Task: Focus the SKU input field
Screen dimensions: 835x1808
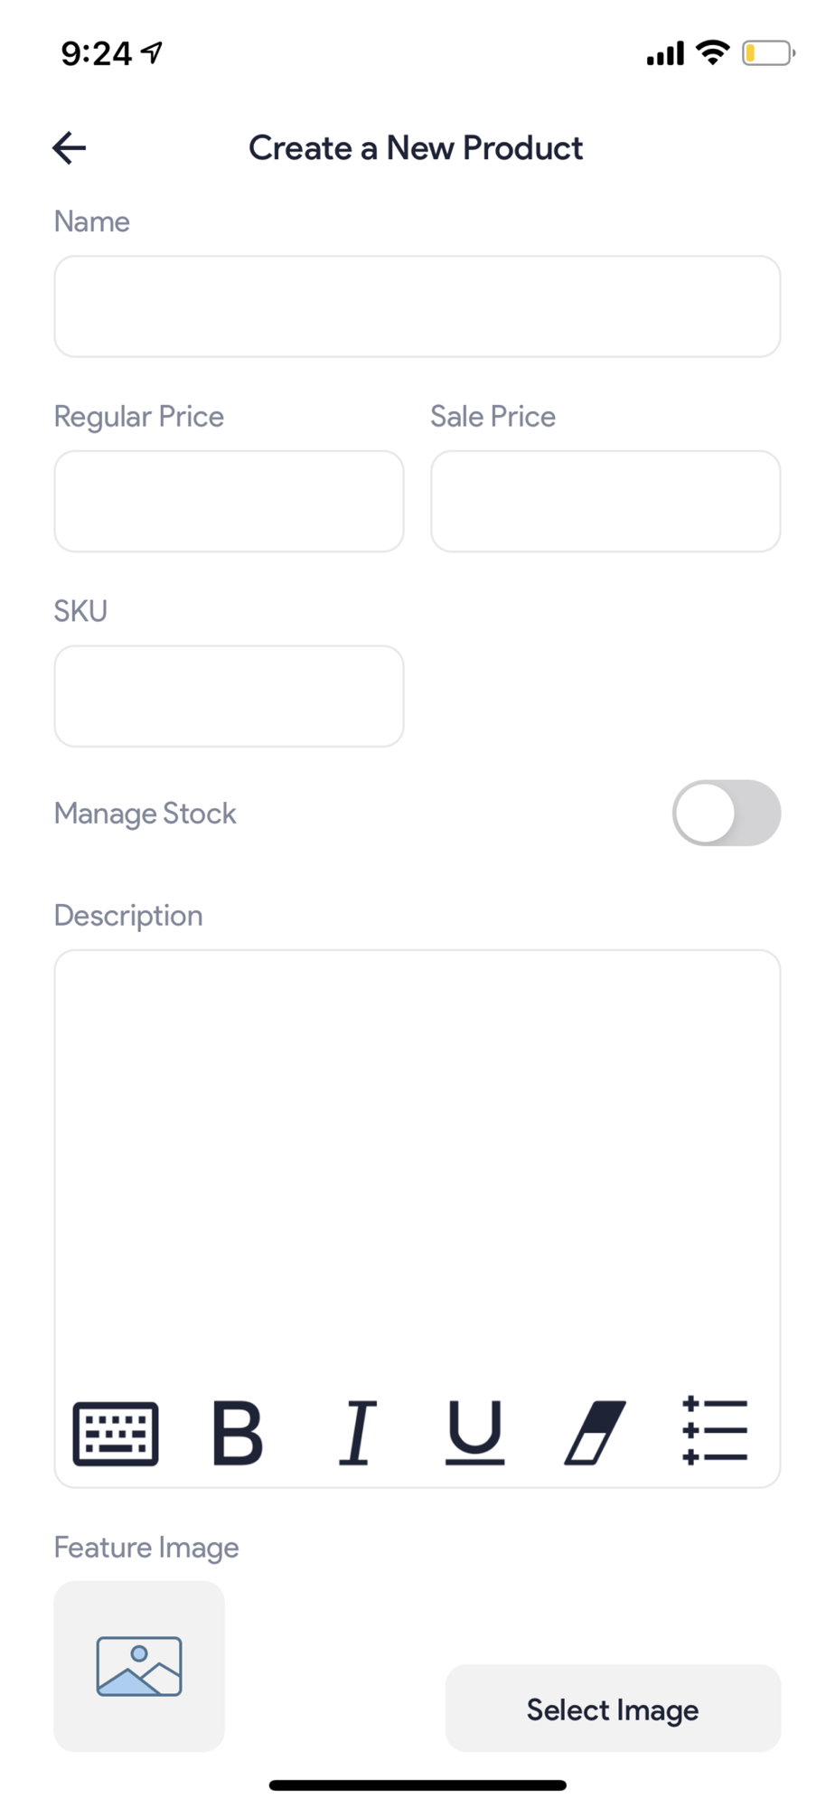Action: click(x=229, y=696)
